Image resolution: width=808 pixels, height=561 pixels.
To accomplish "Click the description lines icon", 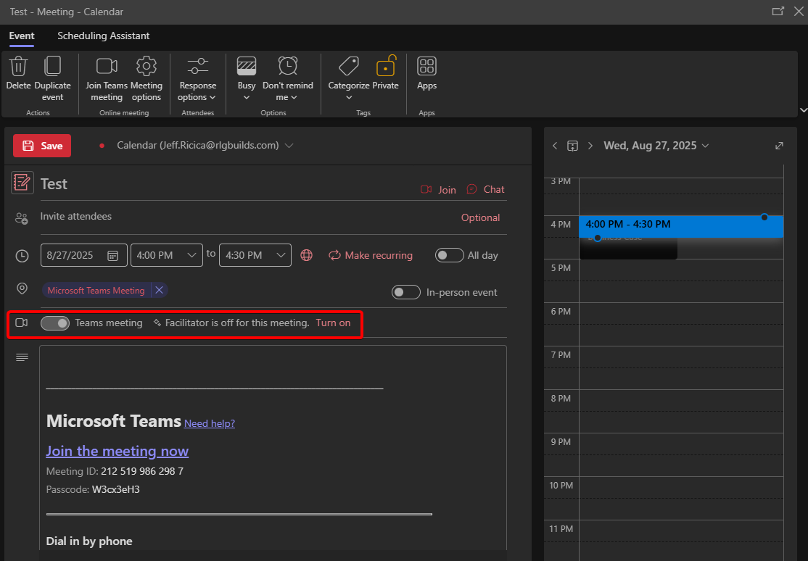I will coord(22,357).
